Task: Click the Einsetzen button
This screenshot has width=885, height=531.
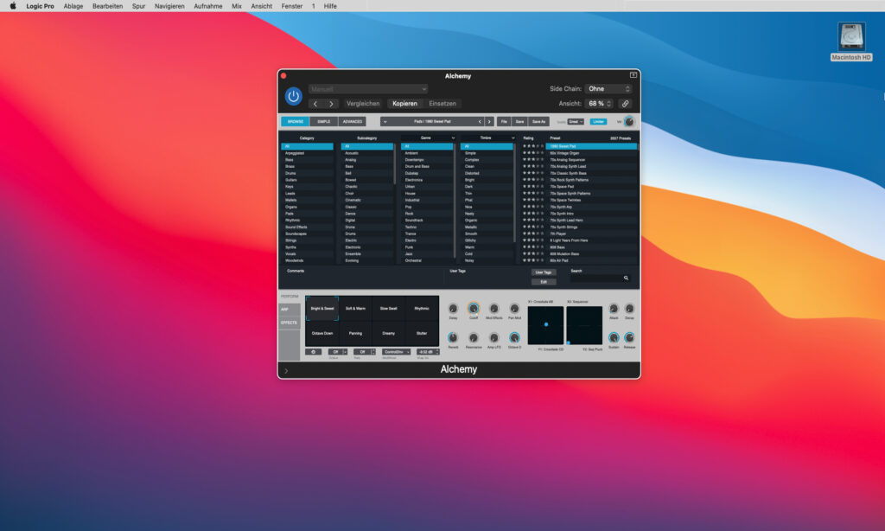Action: tap(442, 104)
